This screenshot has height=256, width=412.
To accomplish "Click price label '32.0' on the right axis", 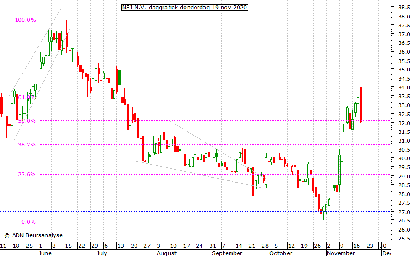I will (x=404, y=123).
